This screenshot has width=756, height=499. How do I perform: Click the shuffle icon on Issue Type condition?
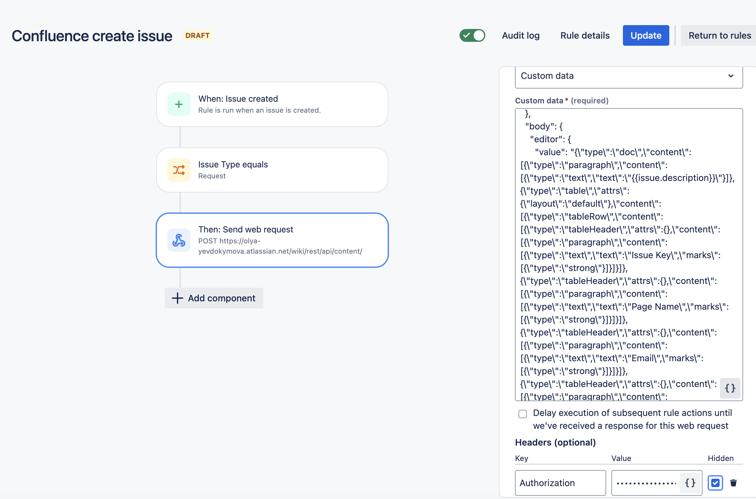tap(179, 170)
